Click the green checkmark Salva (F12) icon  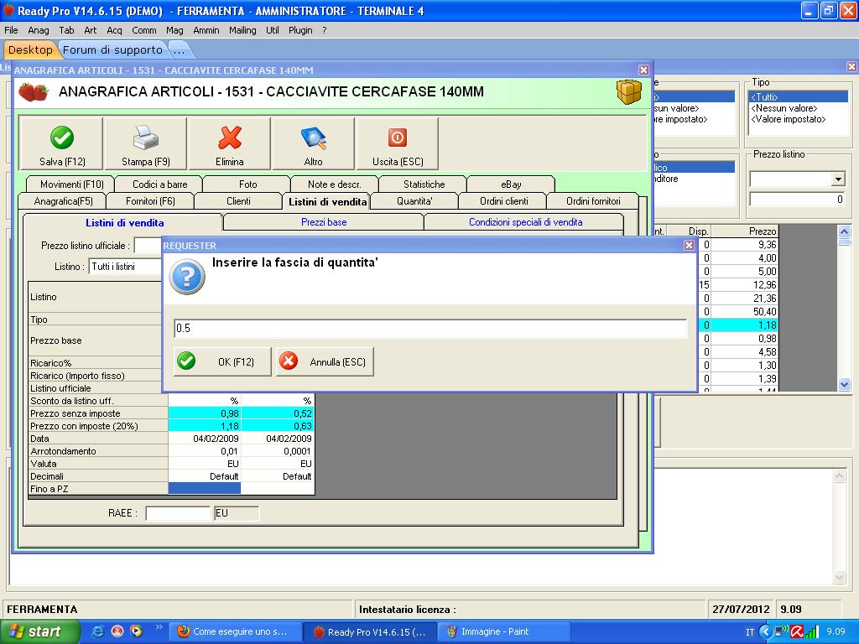click(61, 138)
